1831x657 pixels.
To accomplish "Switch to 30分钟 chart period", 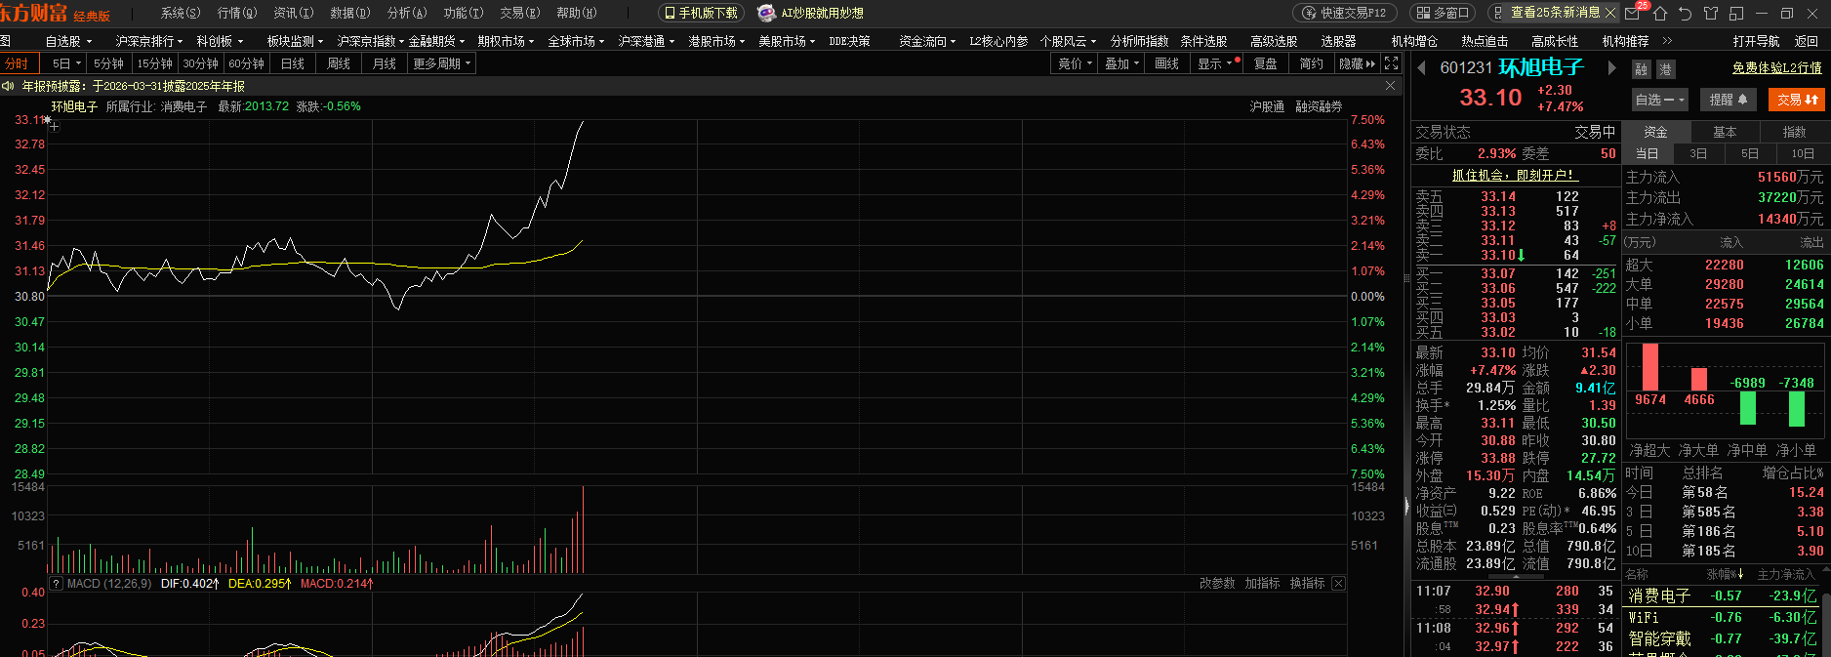I will (x=200, y=63).
